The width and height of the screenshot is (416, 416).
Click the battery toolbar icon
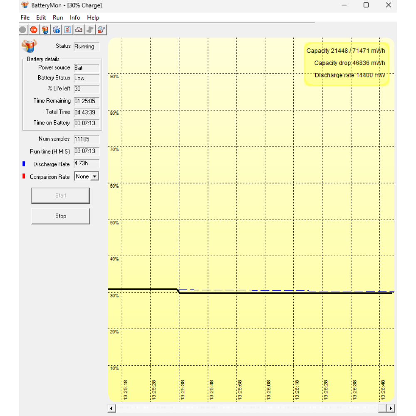pyautogui.click(x=45, y=30)
